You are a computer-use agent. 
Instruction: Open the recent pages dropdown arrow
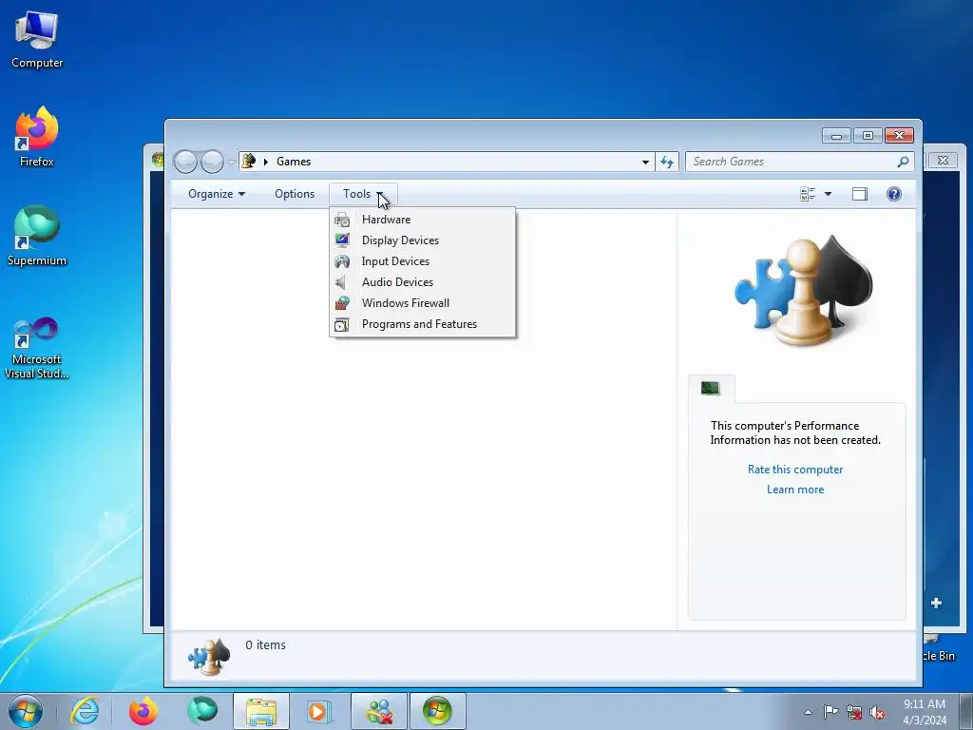click(231, 162)
